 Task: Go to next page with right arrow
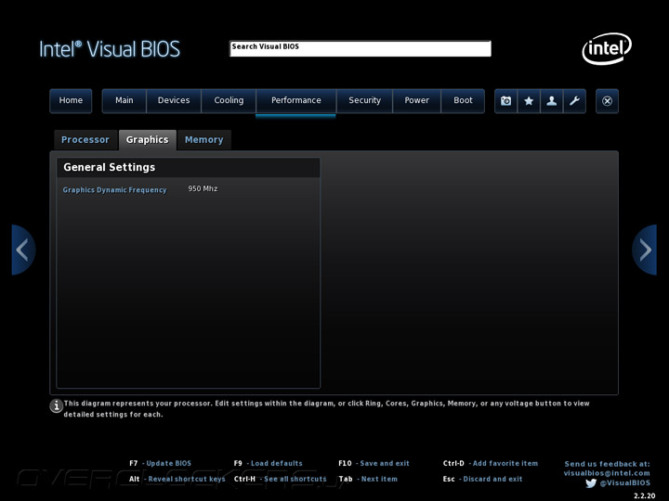coord(644,250)
